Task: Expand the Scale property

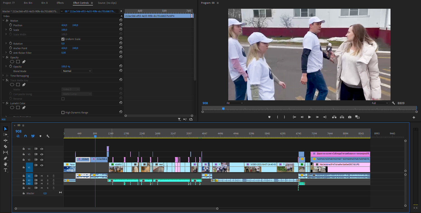Action: pyautogui.click(x=6, y=30)
